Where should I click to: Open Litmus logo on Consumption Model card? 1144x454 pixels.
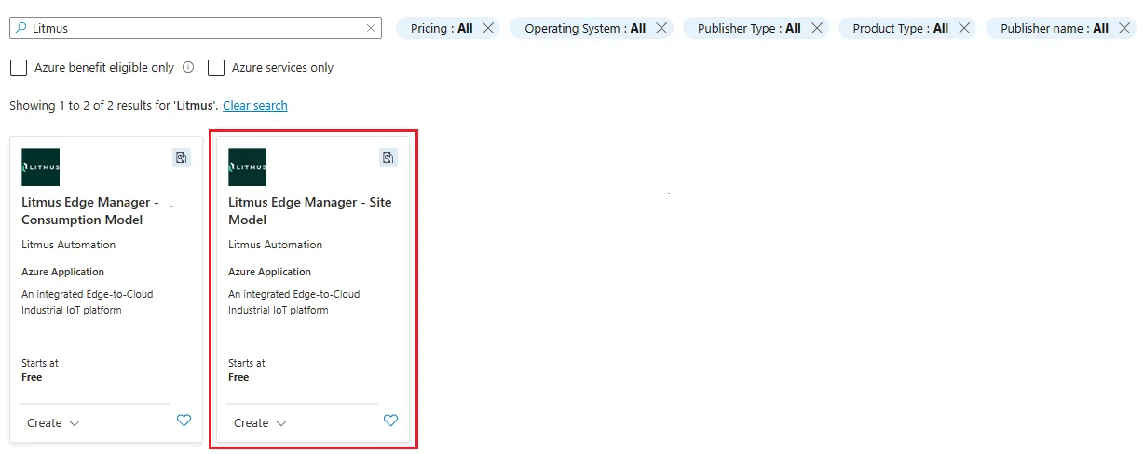click(x=40, y=167)
